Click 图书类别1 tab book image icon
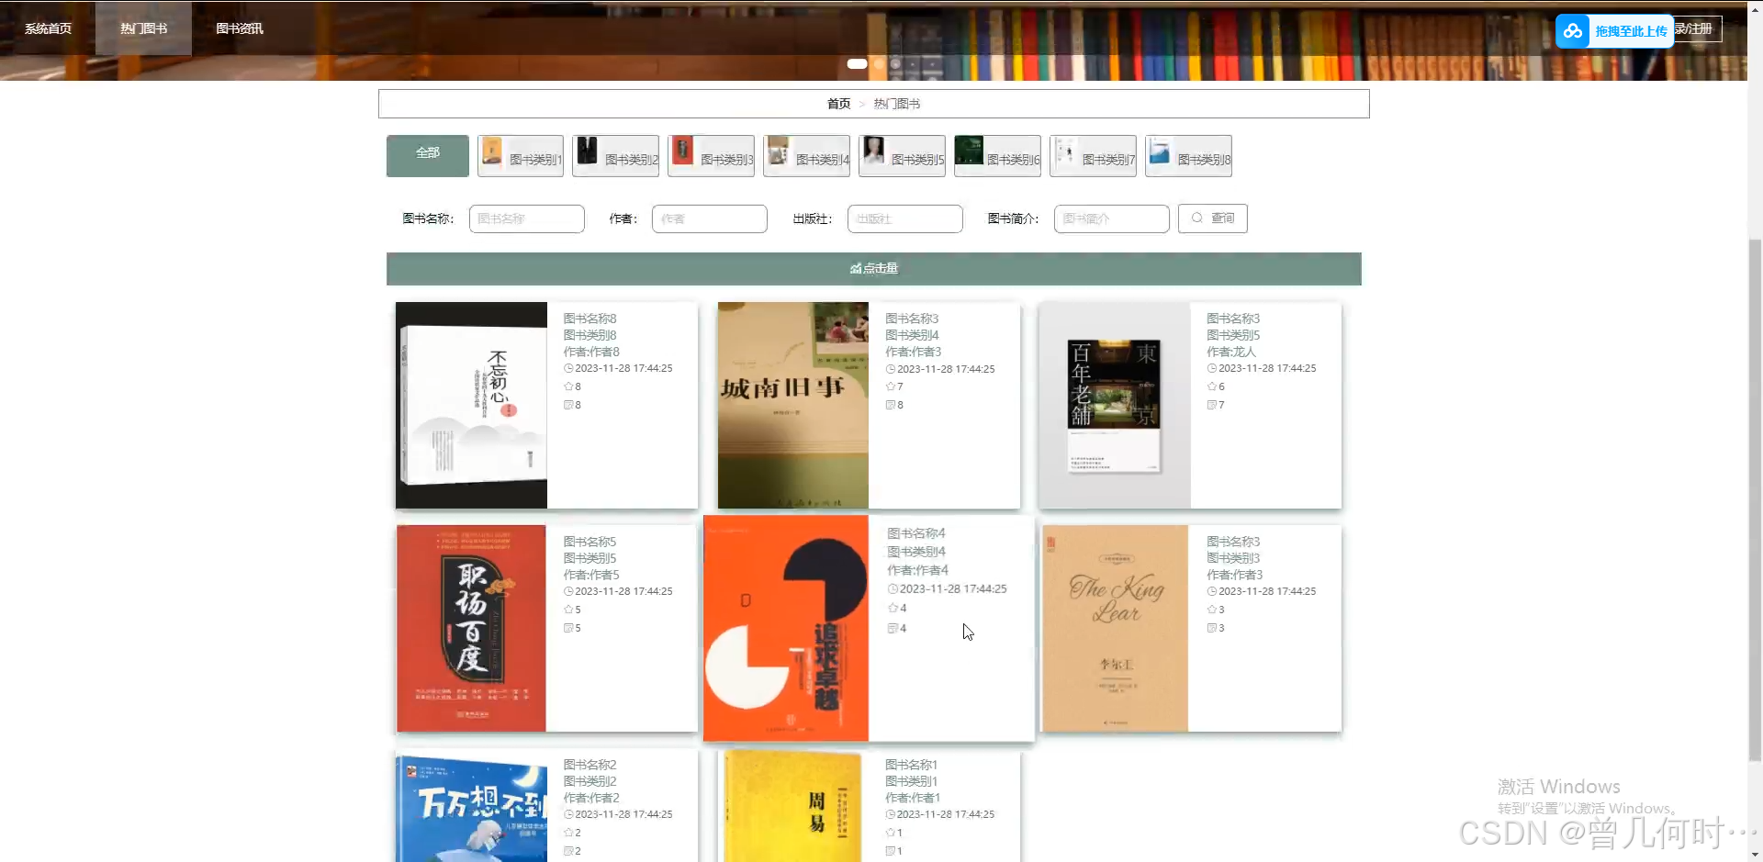 point(492,151)
